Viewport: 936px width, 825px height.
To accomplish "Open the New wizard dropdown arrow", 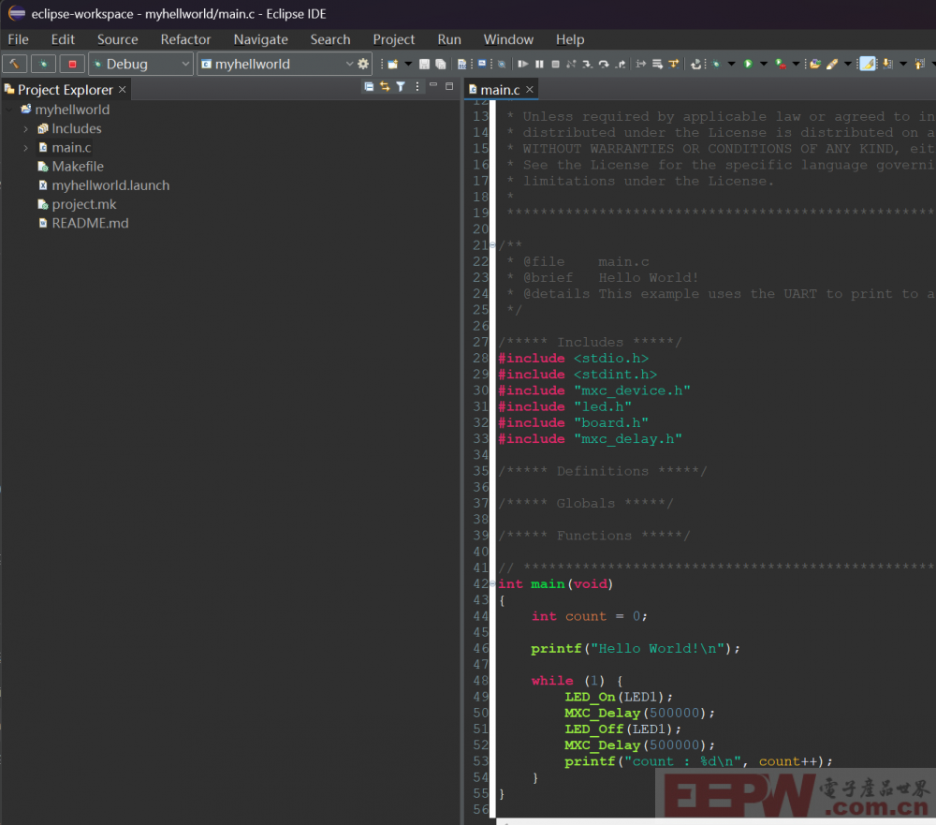I will 408,64.
